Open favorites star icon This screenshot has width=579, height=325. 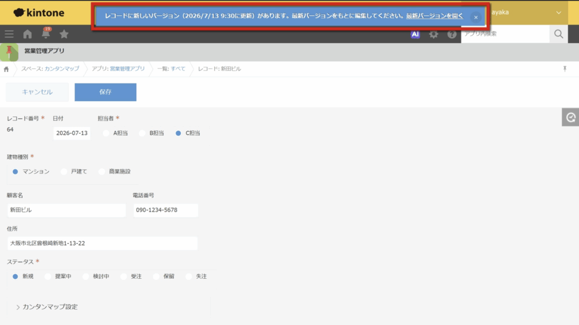coord(64,34)
